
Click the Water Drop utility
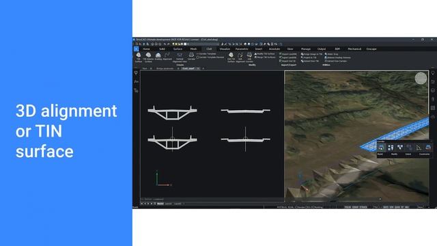point(332,54)
